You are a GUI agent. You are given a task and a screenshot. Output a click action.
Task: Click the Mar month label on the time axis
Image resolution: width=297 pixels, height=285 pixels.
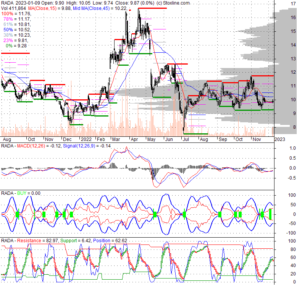[116, 139]
